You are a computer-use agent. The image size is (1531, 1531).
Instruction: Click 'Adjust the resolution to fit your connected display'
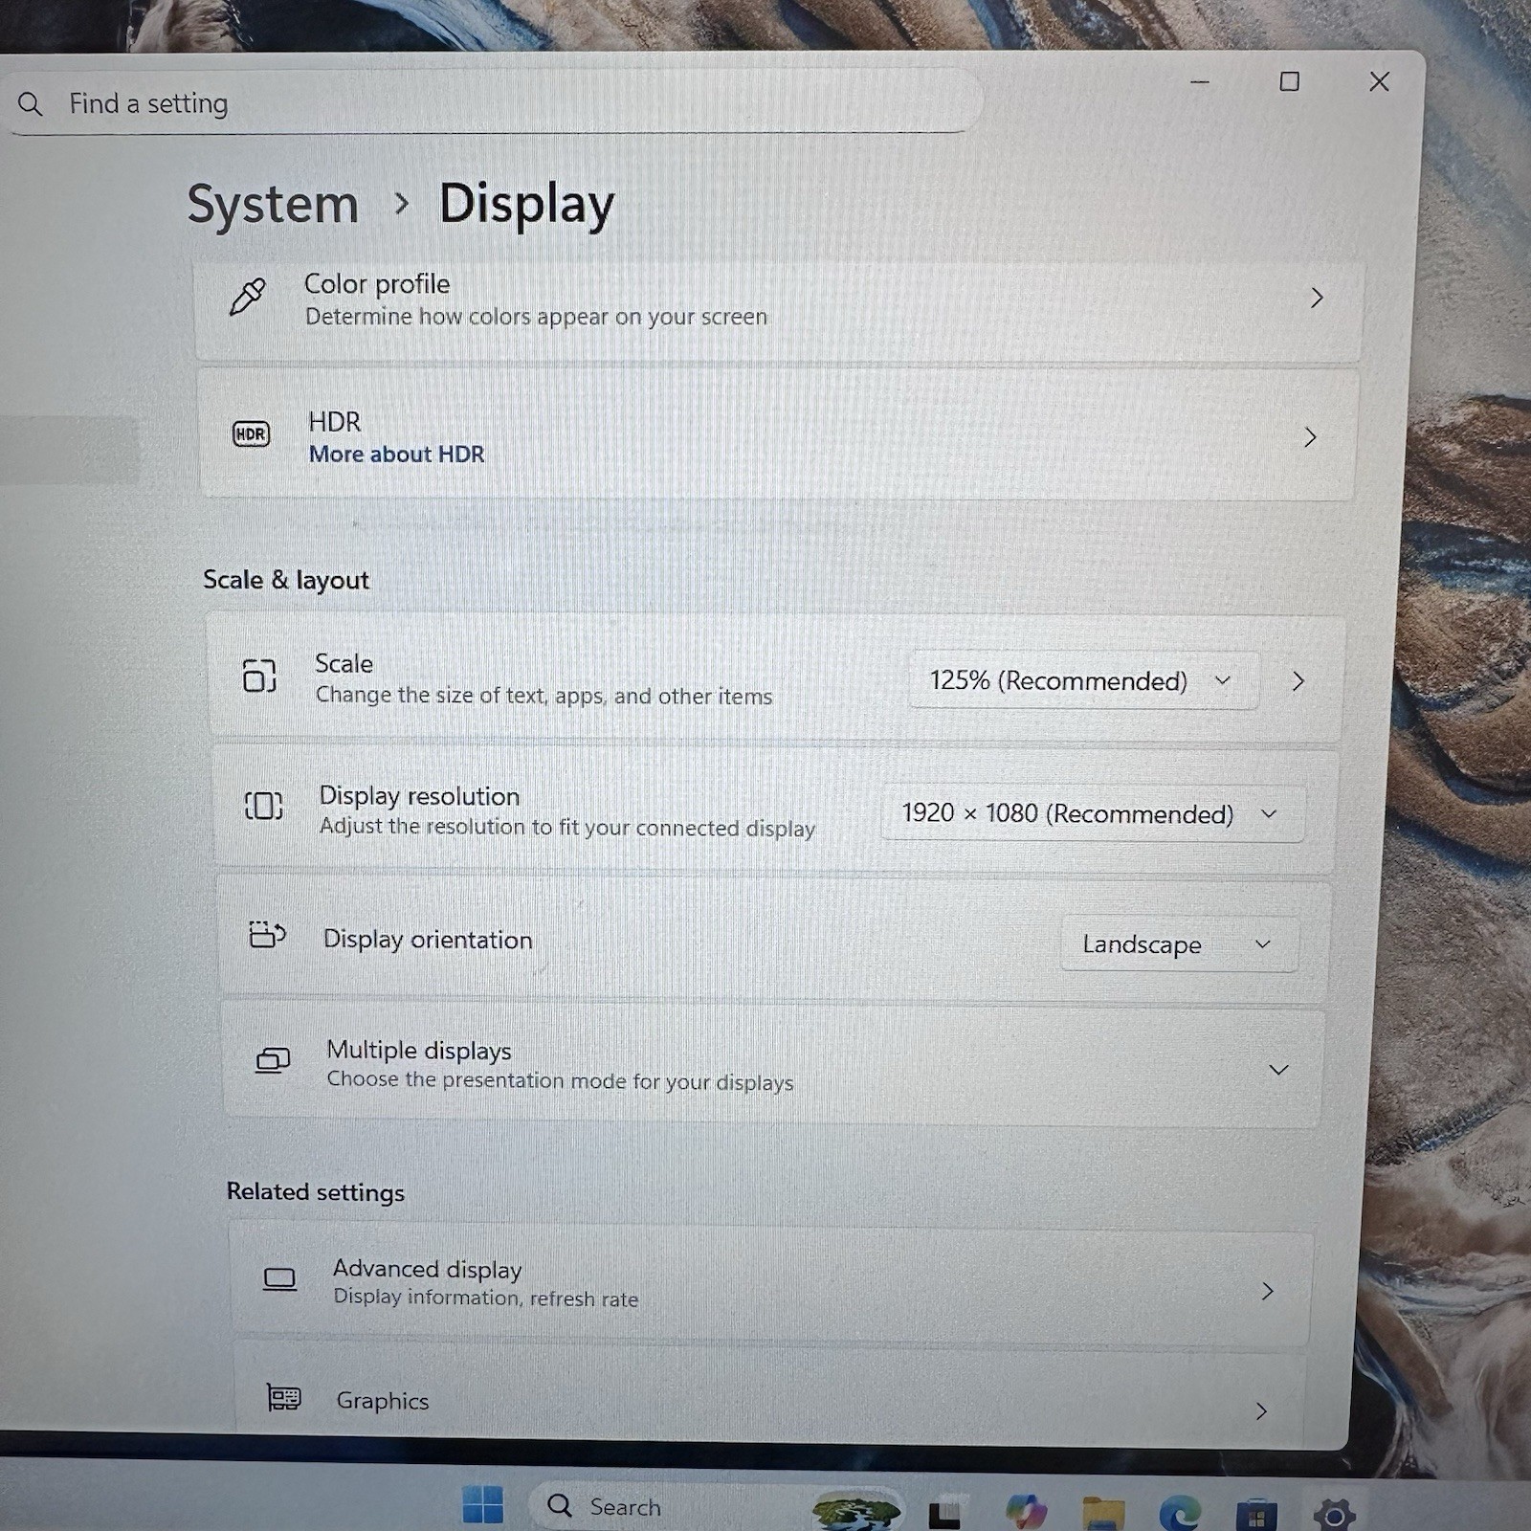[x=566, y=827]
